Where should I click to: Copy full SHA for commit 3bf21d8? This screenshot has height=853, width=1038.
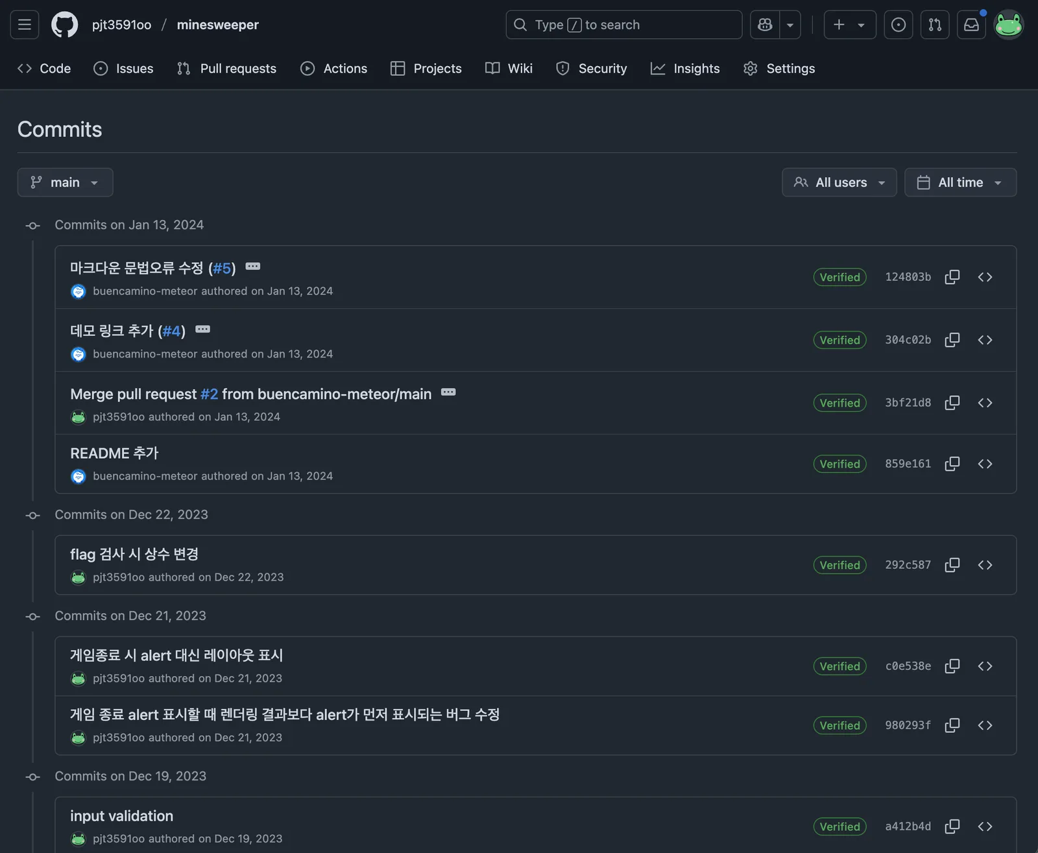point(952,403)
